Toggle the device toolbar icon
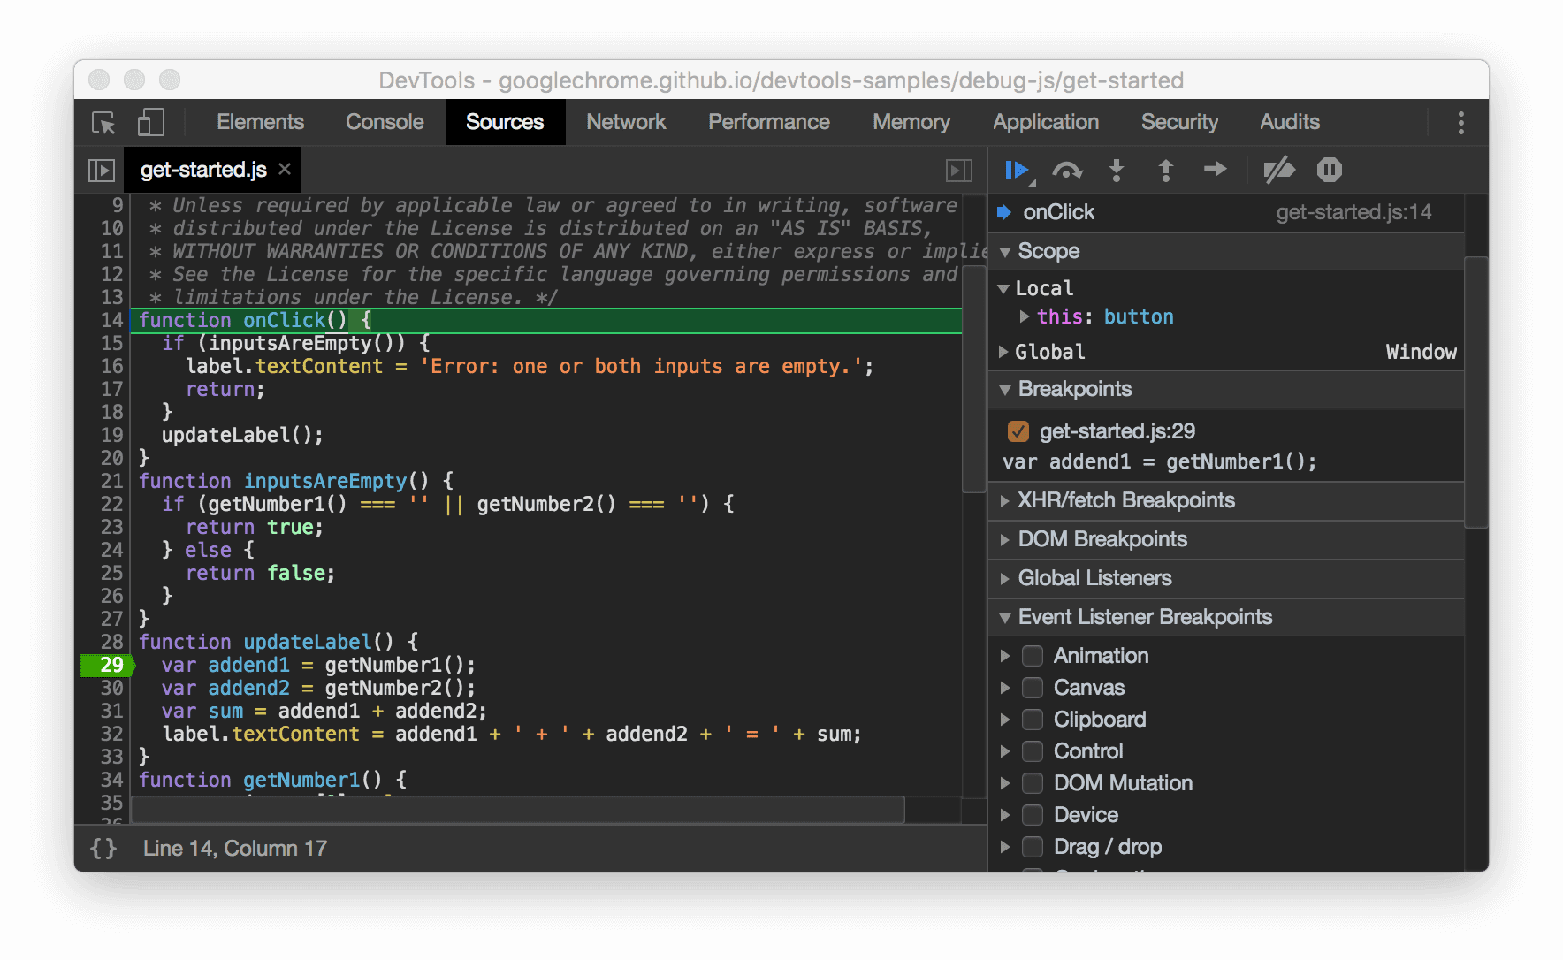The height and width of the screenshot is (960, 1563). pyautogui.click(x=150, y=122)
